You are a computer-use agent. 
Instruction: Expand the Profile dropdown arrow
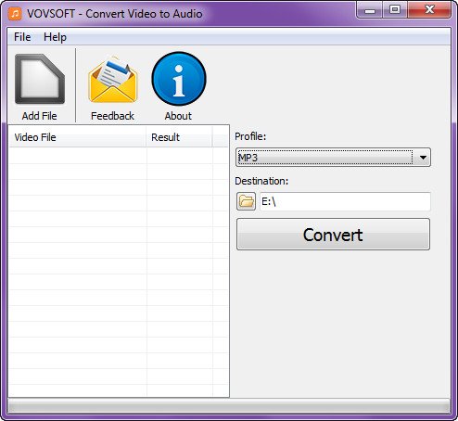coord(423,158)
